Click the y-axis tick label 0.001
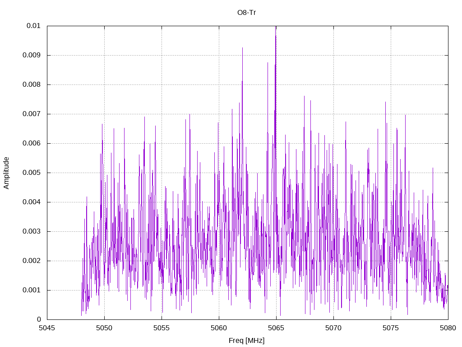The width and height of the screenshot is (462, 347). tap(32, 290)
